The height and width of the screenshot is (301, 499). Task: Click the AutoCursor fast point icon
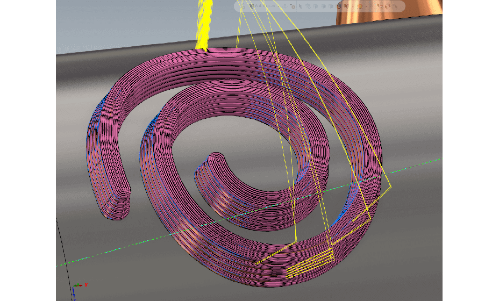coord(285,6)
